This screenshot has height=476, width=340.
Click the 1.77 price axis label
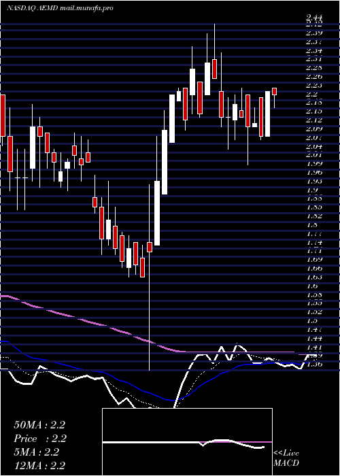tap(314, 234)
